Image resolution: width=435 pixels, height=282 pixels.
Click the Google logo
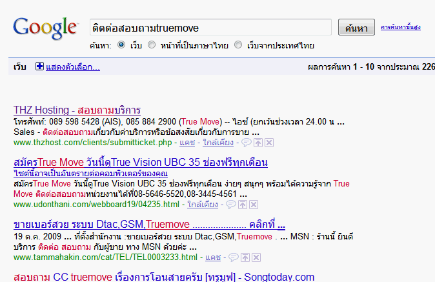46,28
